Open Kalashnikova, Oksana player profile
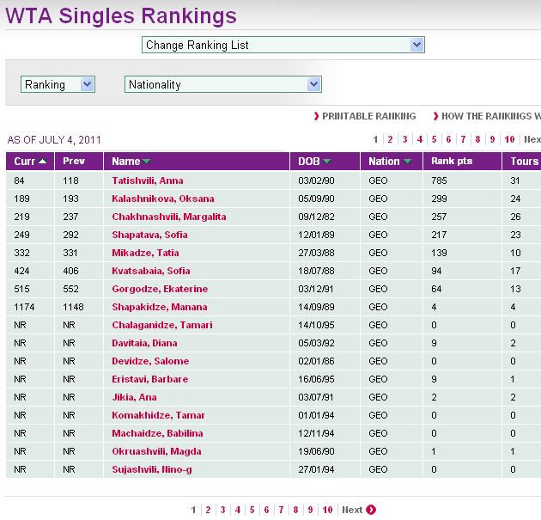Viewport: 541px width, 520px height. tap(163, 199)
